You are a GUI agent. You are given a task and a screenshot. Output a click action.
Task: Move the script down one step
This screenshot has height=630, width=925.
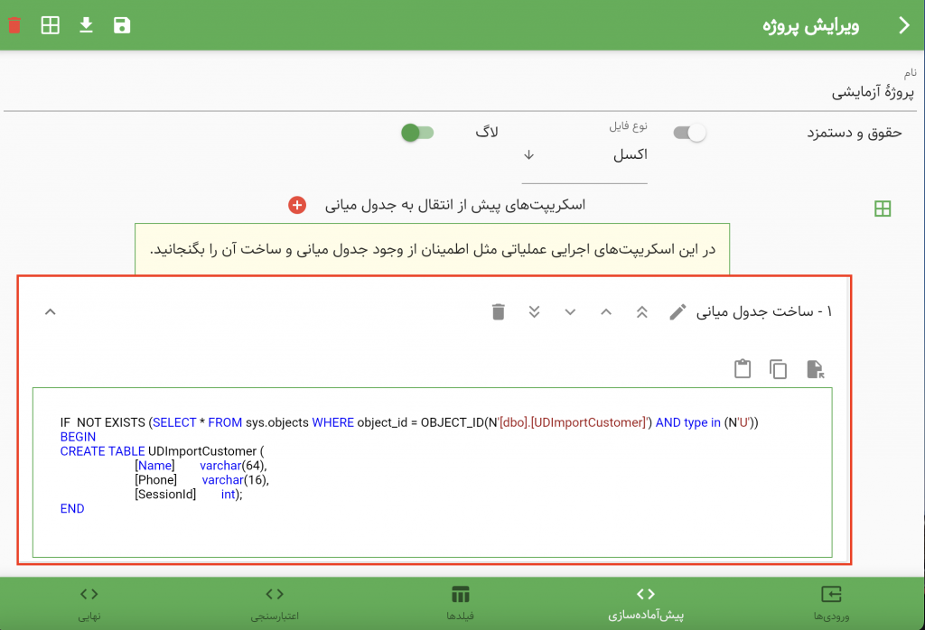click(x=570, y=311)
